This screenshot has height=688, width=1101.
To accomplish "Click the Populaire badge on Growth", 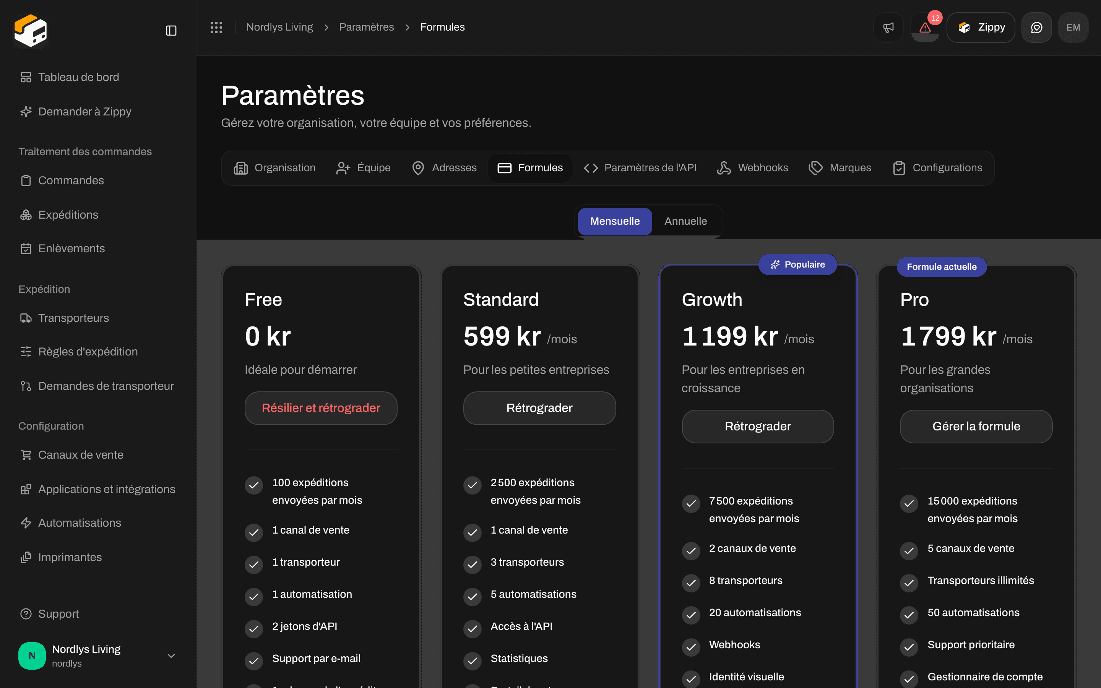I will 797,264.
